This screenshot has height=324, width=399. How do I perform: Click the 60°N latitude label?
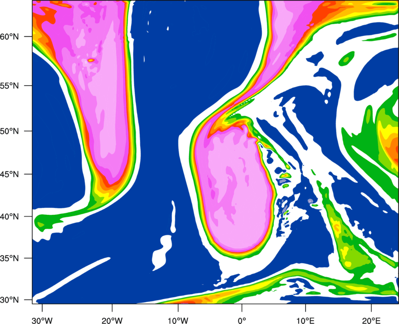click(x=9, y=36)
